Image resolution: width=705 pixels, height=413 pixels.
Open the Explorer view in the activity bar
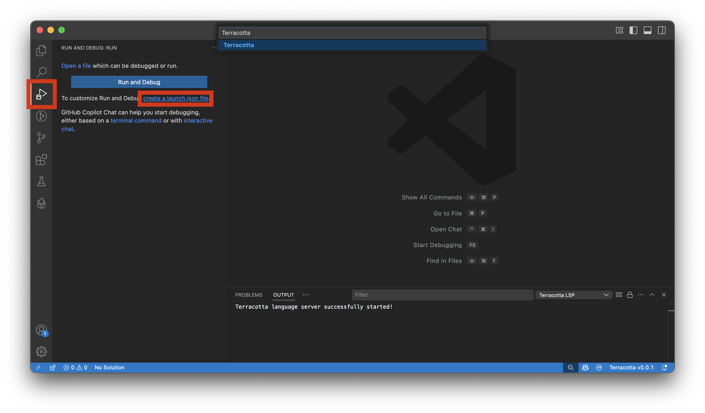click(41, 50)
